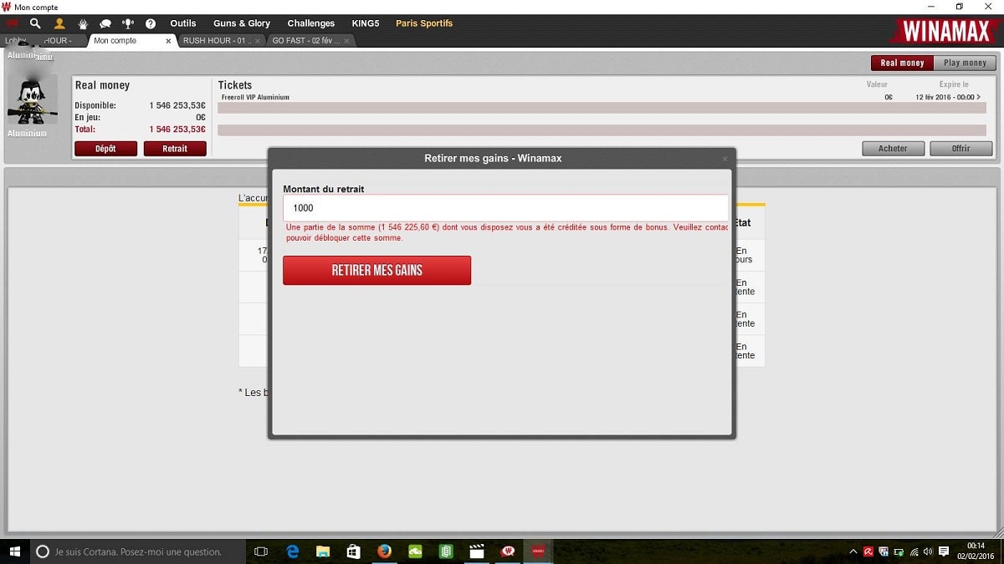1004x564 pixels.
Task: Click the trophy icon in toolbar
Action: tap(128, 23)
